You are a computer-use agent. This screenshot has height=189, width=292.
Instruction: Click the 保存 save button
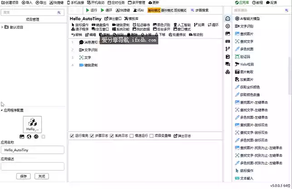coord(24,176)
